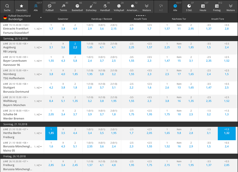Viewport: 238px width, 172px height.
Task: Select Dortmund win odds 1,8
Action: [x=75, y=87]
